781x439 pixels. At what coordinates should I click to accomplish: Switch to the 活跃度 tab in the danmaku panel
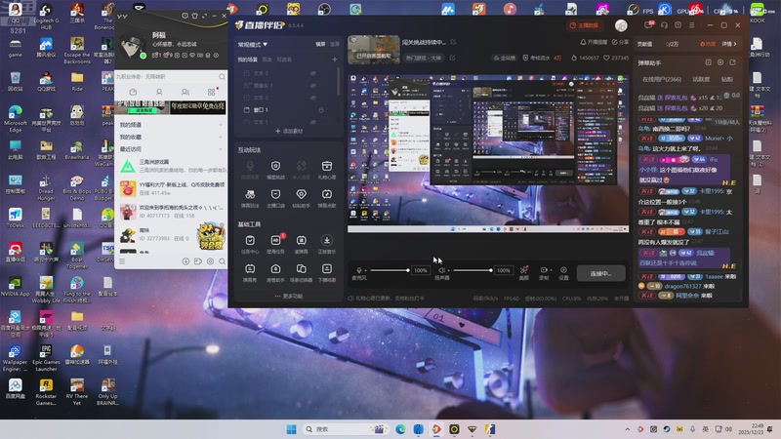(x=701, y=79)
